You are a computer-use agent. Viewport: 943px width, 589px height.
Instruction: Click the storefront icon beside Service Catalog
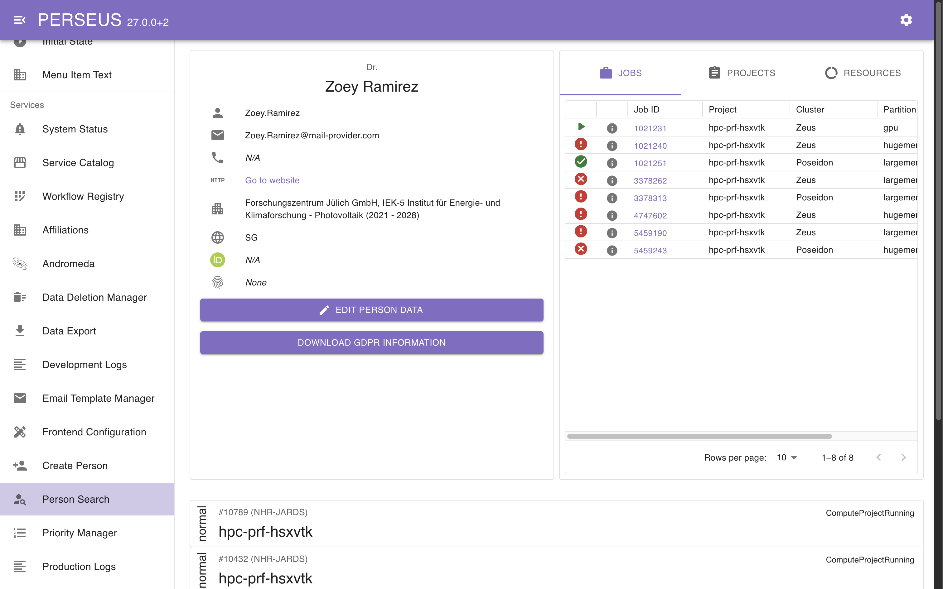[20, 162]
